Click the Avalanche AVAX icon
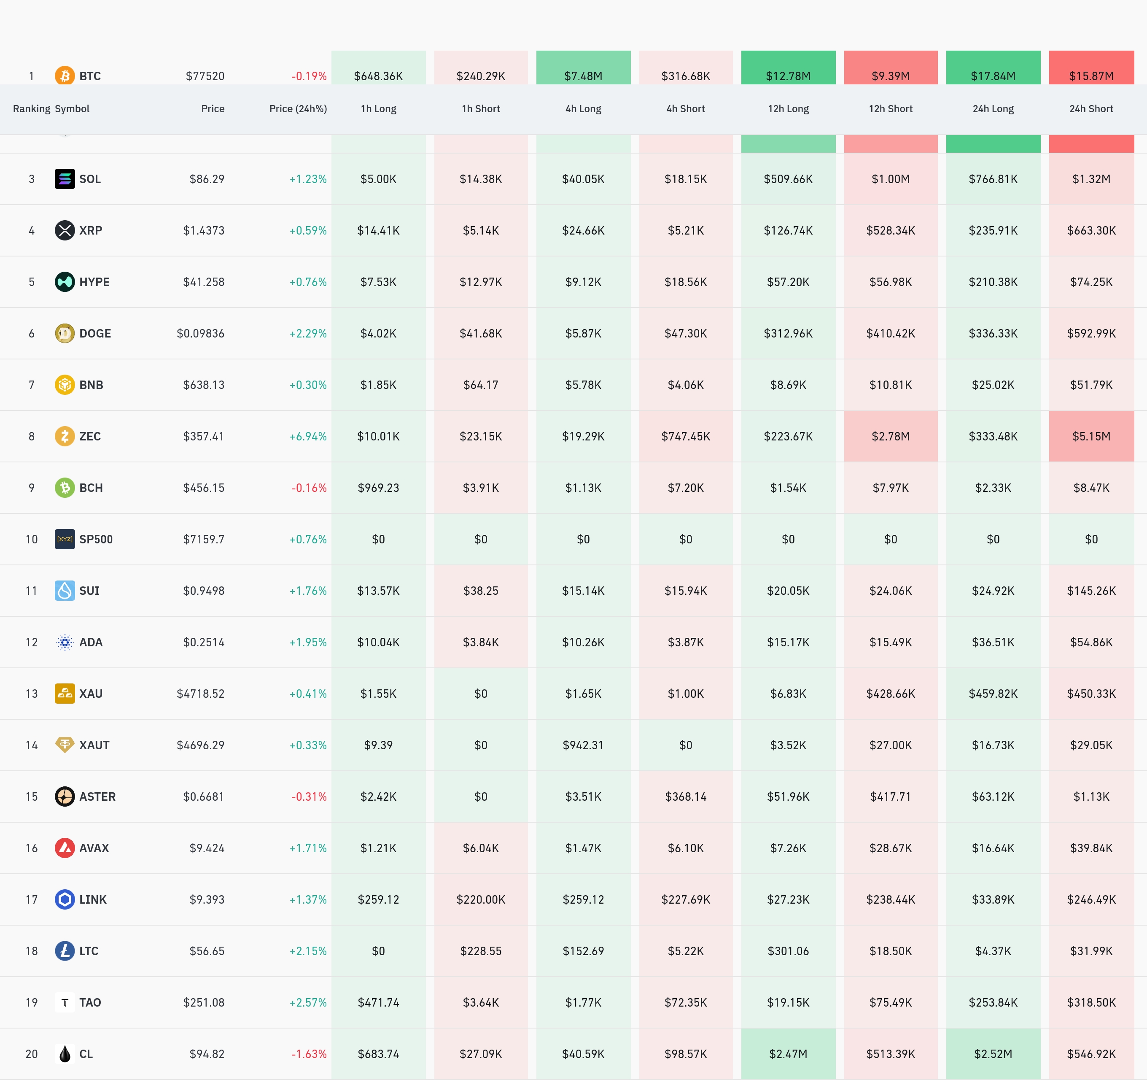This screenshot has height=1080, width=1147. point(65,848)
